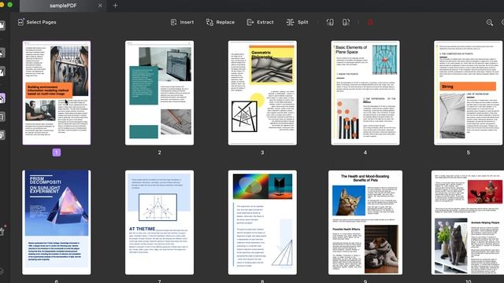
Task: Close the samplePDF tab
Action: [x=100, y=6]
